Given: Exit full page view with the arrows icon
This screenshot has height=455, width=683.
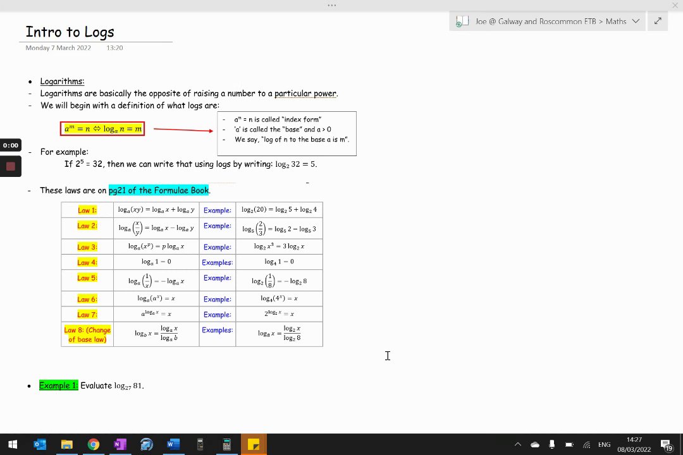Looking at the screenshot, I should [x=658, y=21].
